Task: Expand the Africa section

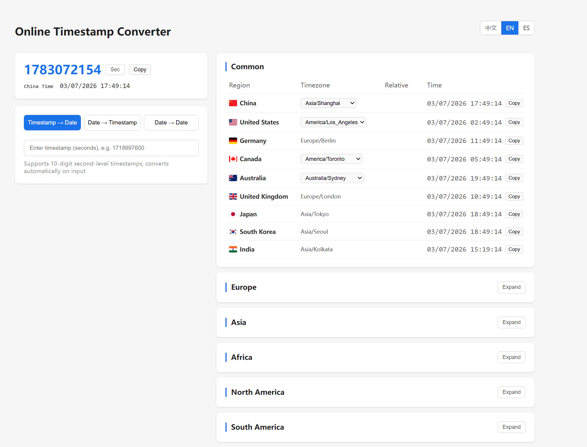Action: pos(511,357)
